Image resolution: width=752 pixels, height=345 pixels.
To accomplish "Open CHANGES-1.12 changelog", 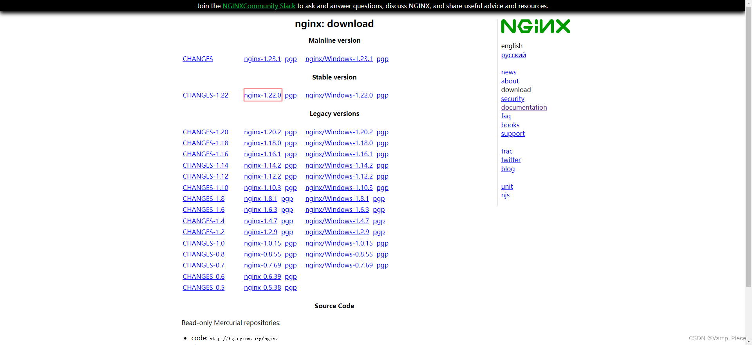I will [205, 176].
